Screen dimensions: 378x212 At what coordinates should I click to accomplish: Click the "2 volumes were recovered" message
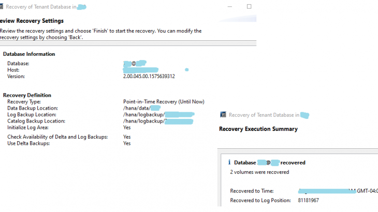click(x=259, y=172)
